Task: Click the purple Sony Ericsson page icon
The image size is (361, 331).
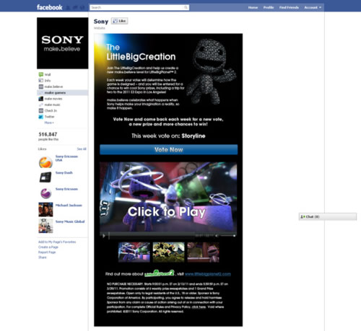Action: pos(45,193)
